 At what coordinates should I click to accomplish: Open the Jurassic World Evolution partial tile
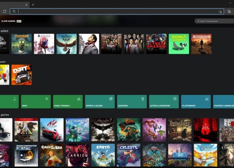4,44
